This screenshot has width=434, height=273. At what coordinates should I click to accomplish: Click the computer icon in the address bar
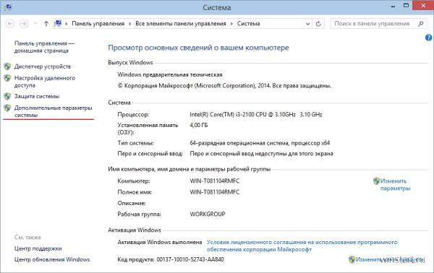point(58,24)
